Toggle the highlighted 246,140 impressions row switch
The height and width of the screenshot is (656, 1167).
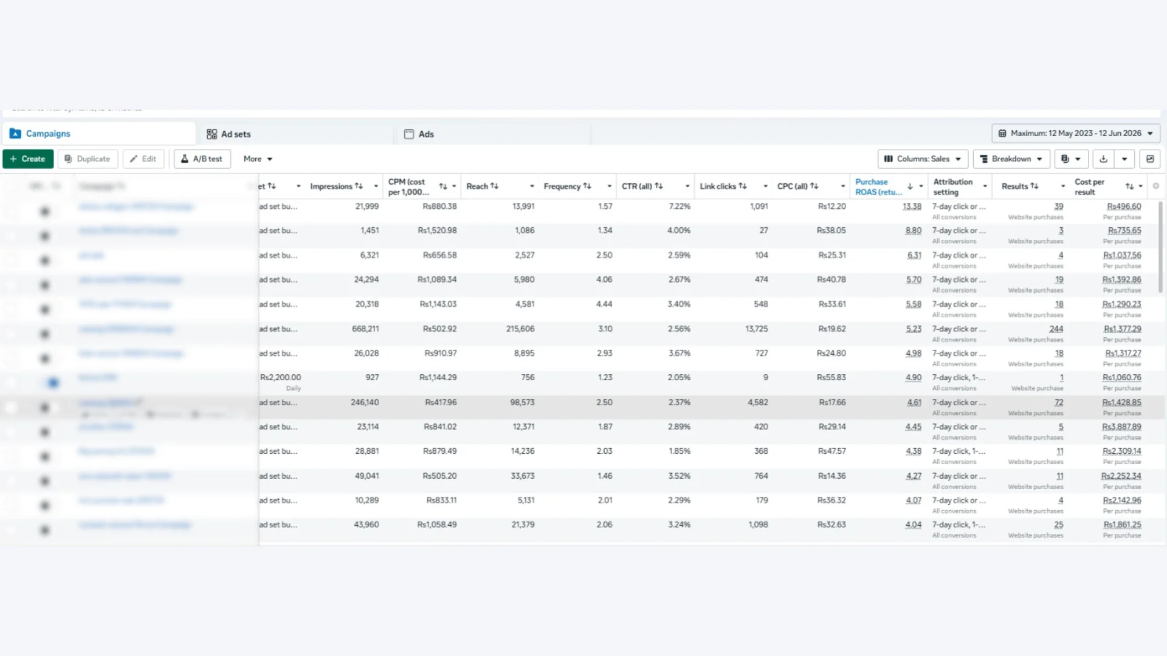45,407
